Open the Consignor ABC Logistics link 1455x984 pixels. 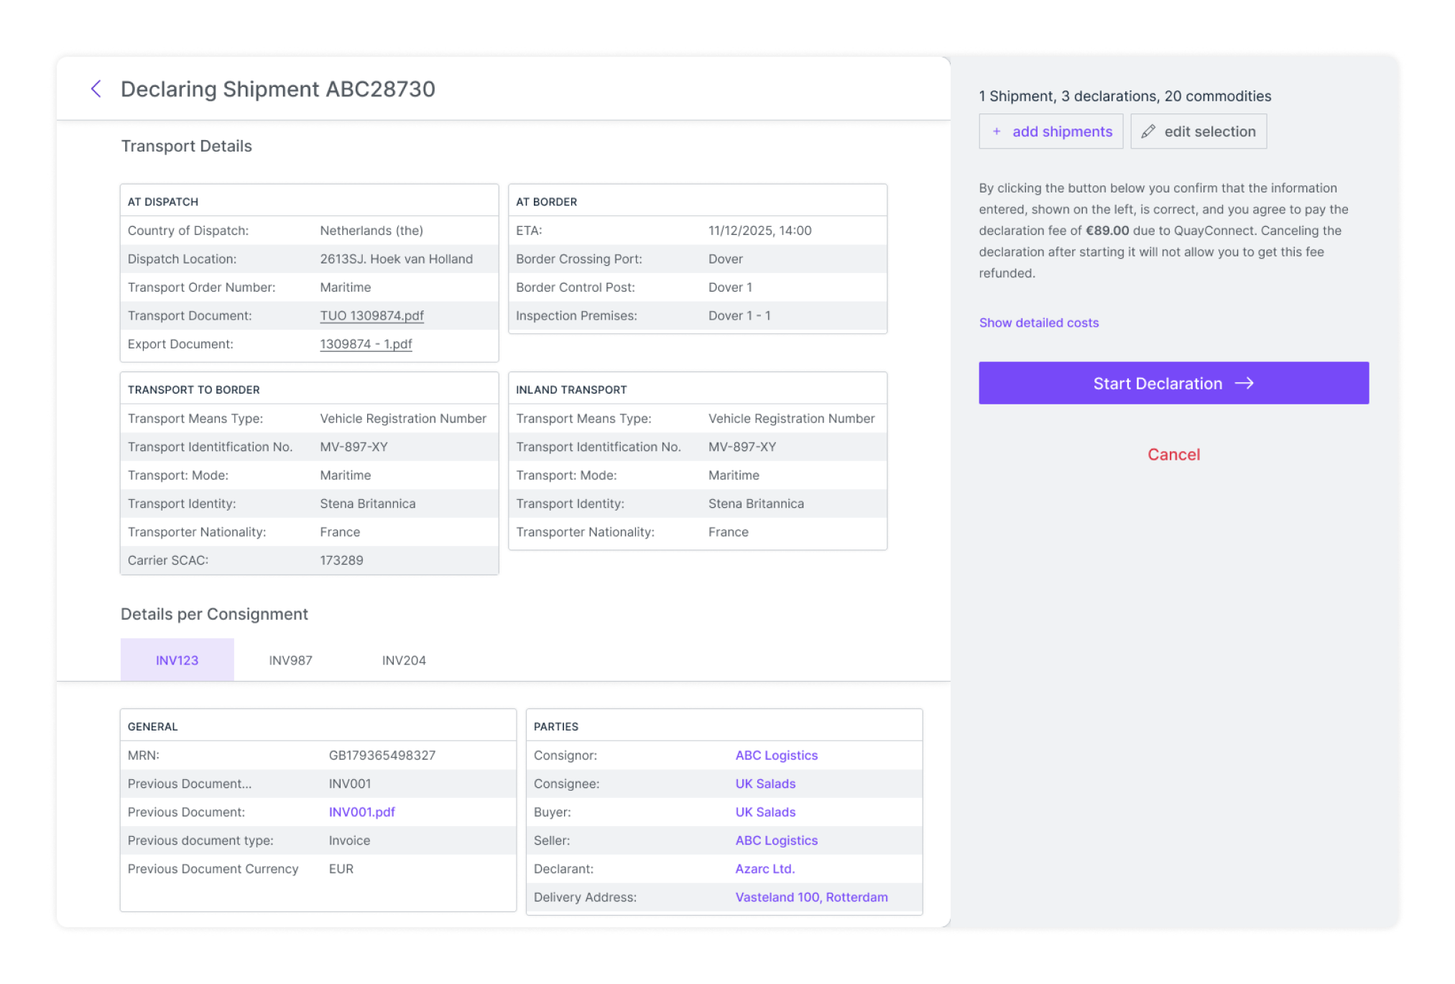(x=776, y=756)
